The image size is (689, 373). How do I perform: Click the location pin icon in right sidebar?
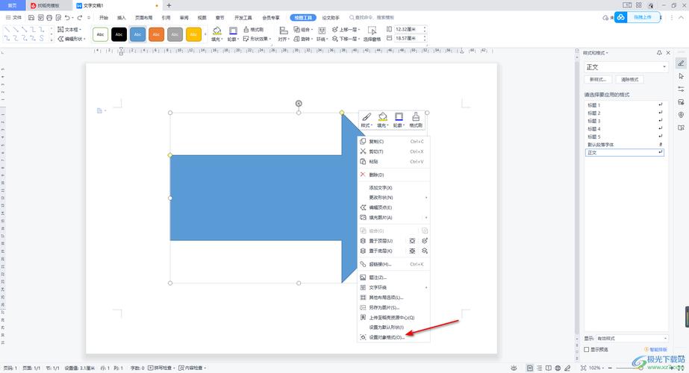coord(681,115)
